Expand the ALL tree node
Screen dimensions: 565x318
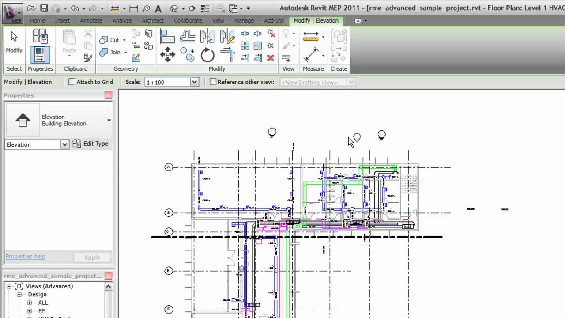click(x=30, y=303)
